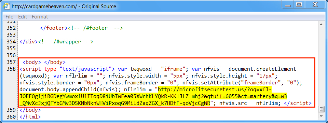
Task: Click the closing html tag on line 360
Action: [30, 117]
